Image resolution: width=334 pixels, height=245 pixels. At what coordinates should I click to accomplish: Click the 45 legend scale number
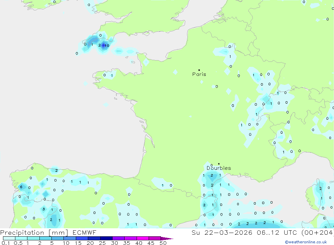point(151,243)
